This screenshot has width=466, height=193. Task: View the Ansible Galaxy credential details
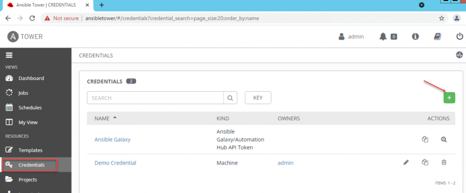tap(444, 139)
